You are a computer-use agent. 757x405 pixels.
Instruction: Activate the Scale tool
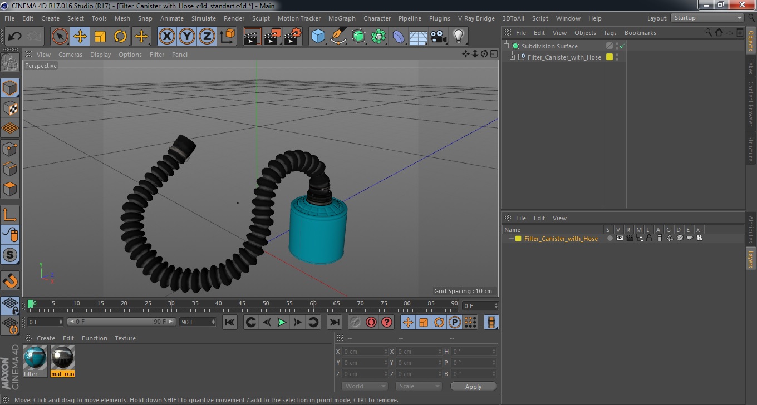coord(100,37)
